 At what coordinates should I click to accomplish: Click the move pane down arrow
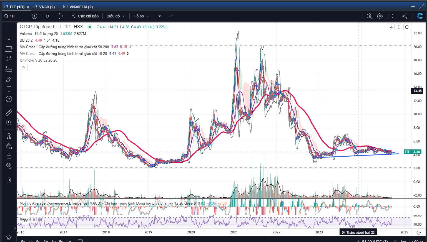pos(391,27)
